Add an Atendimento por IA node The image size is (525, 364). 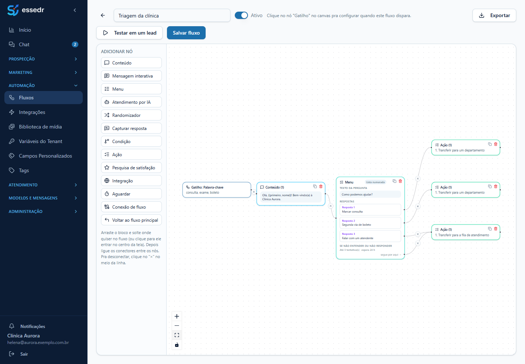pyautogui.click(x=131, y=102)
